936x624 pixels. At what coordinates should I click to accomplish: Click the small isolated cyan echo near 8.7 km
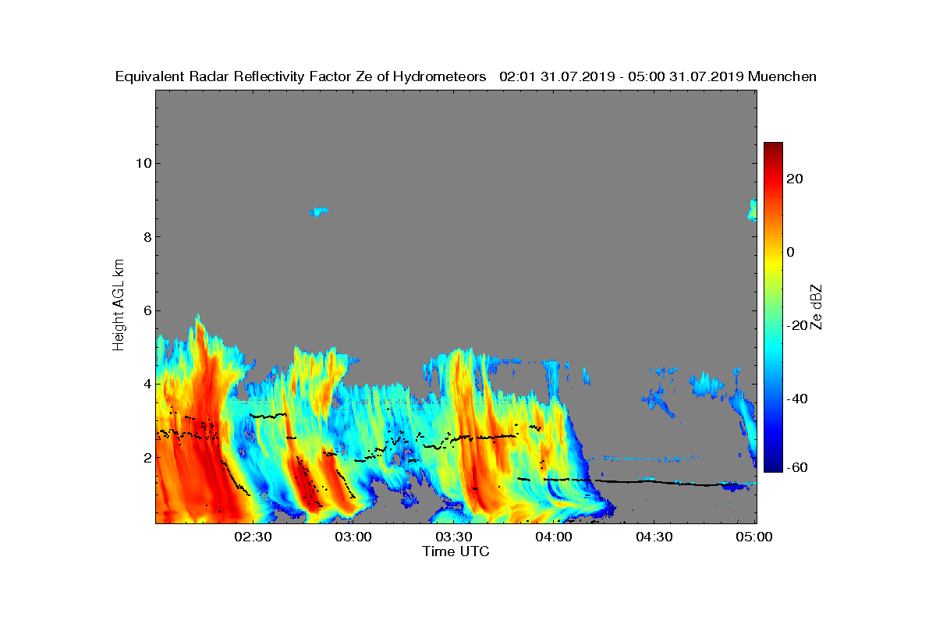point(318,211)
